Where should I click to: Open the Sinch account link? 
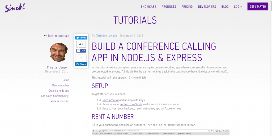[110, 100]
